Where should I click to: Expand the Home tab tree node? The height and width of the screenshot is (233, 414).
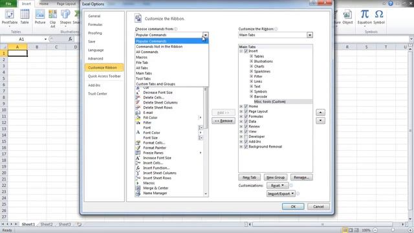coord(241,106)
